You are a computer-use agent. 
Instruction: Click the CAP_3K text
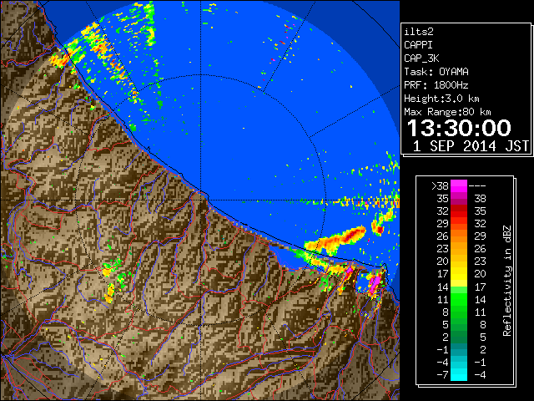pos(421,58)
